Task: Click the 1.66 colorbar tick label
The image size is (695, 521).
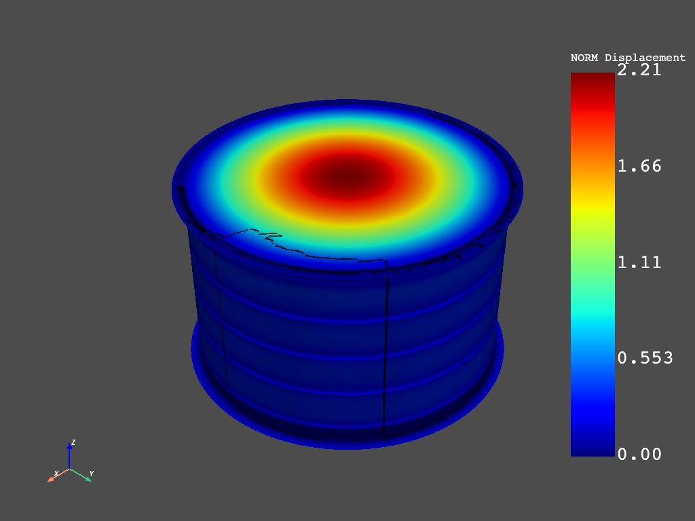Action: click(639, 166)
